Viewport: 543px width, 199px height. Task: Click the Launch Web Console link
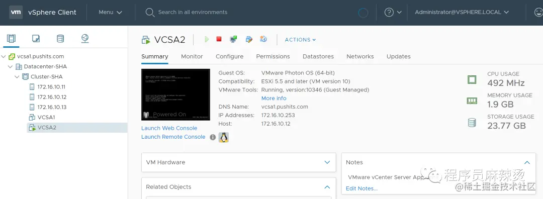[169, 128]
